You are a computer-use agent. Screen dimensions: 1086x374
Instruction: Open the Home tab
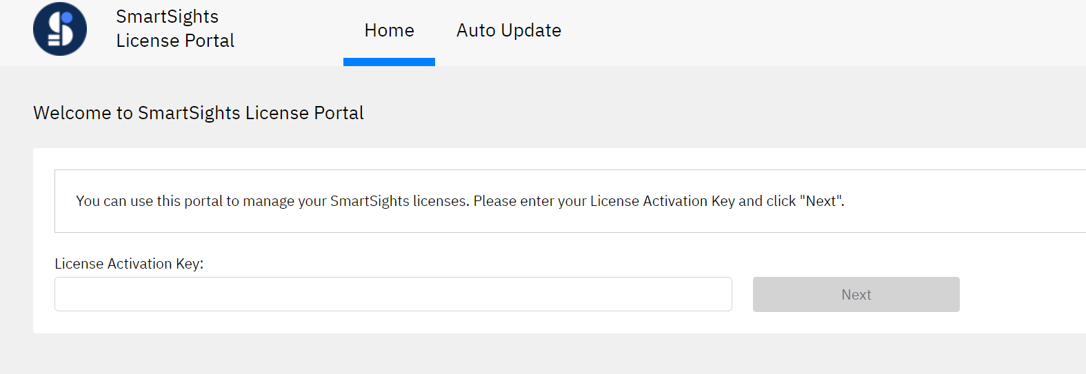[x=389, y=30]
